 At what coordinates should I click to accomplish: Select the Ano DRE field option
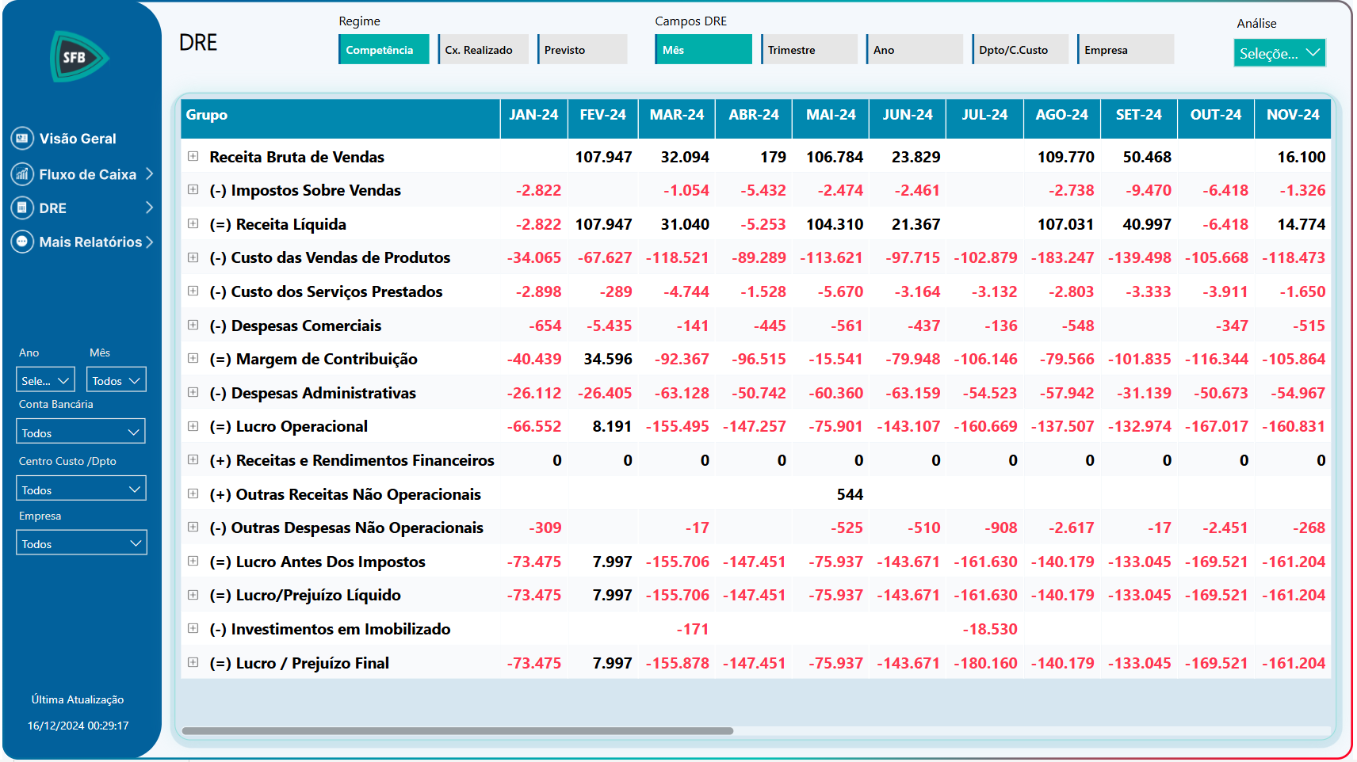(x=915, y=49)
